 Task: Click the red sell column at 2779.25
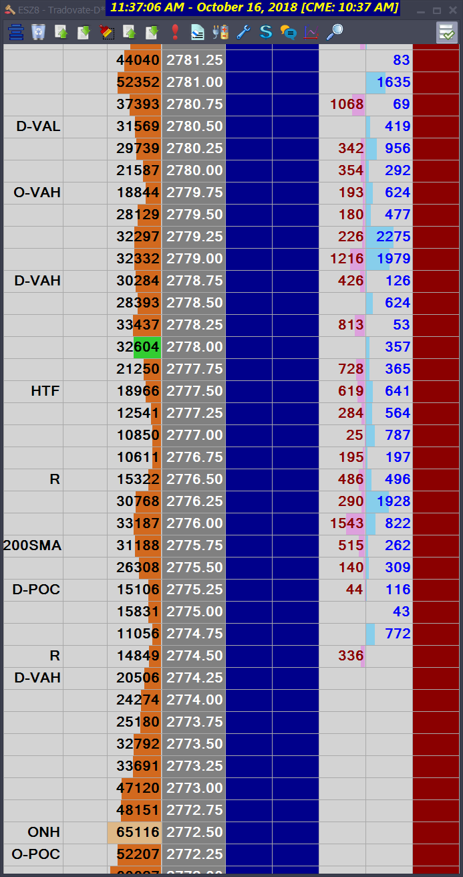436,237
